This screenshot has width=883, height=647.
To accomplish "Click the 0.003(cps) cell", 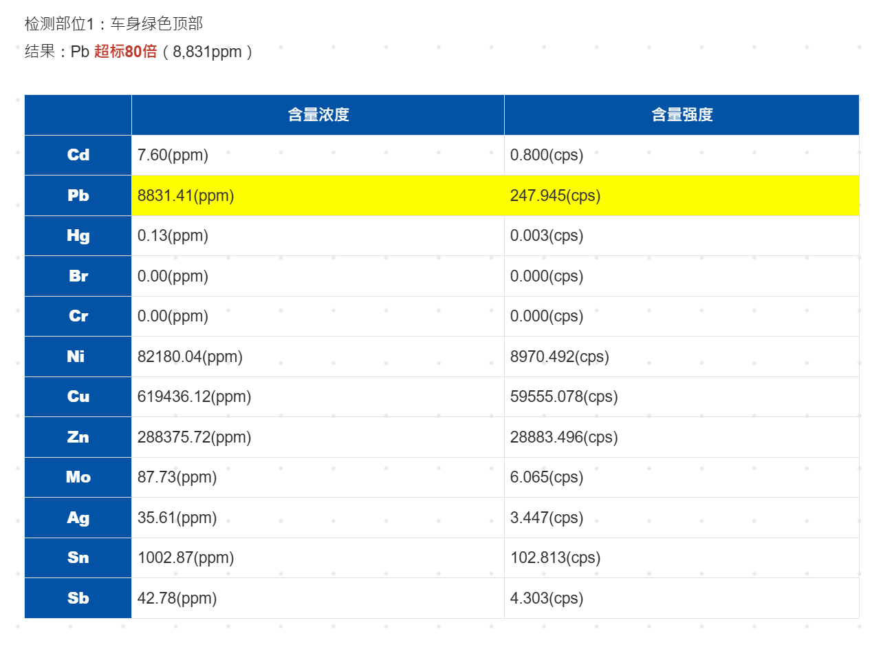I will point(682,235).
